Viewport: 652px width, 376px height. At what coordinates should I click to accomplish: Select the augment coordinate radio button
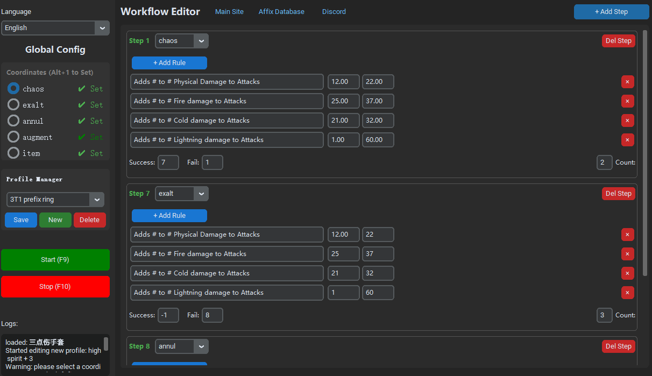[13, 137]
